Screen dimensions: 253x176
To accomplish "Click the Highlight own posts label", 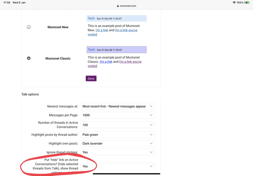I will [63, 144].
